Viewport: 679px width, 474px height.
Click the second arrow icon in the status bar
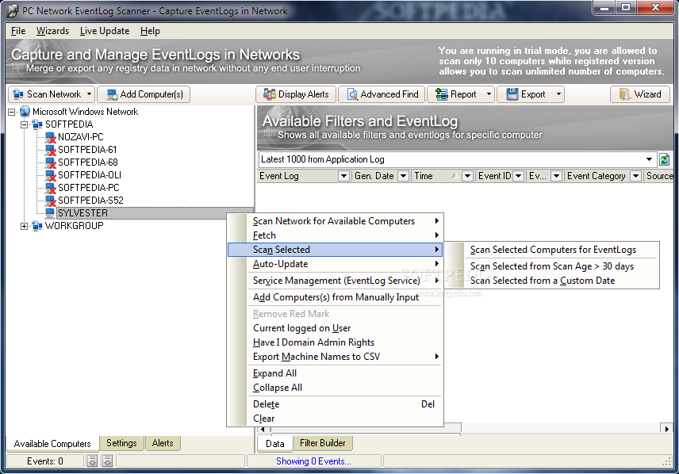[x=107, y=461]
